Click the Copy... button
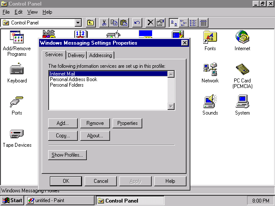 point(63,136)
